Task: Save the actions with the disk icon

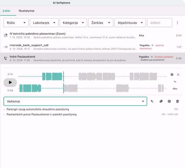Action: (x=169, y=101)
